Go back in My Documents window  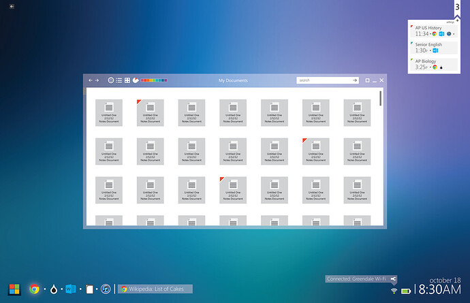click(90, 80)
